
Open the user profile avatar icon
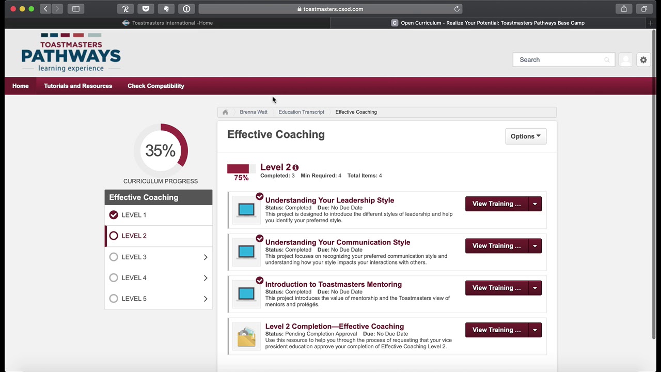tap(626, 60)
